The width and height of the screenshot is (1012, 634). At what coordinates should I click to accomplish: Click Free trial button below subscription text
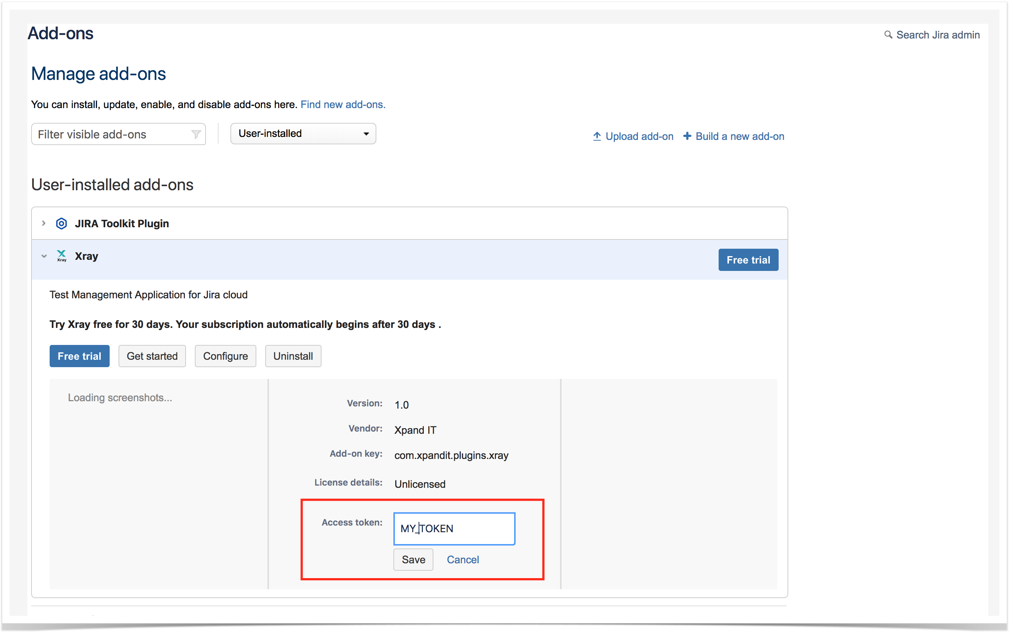coord(79,356)
